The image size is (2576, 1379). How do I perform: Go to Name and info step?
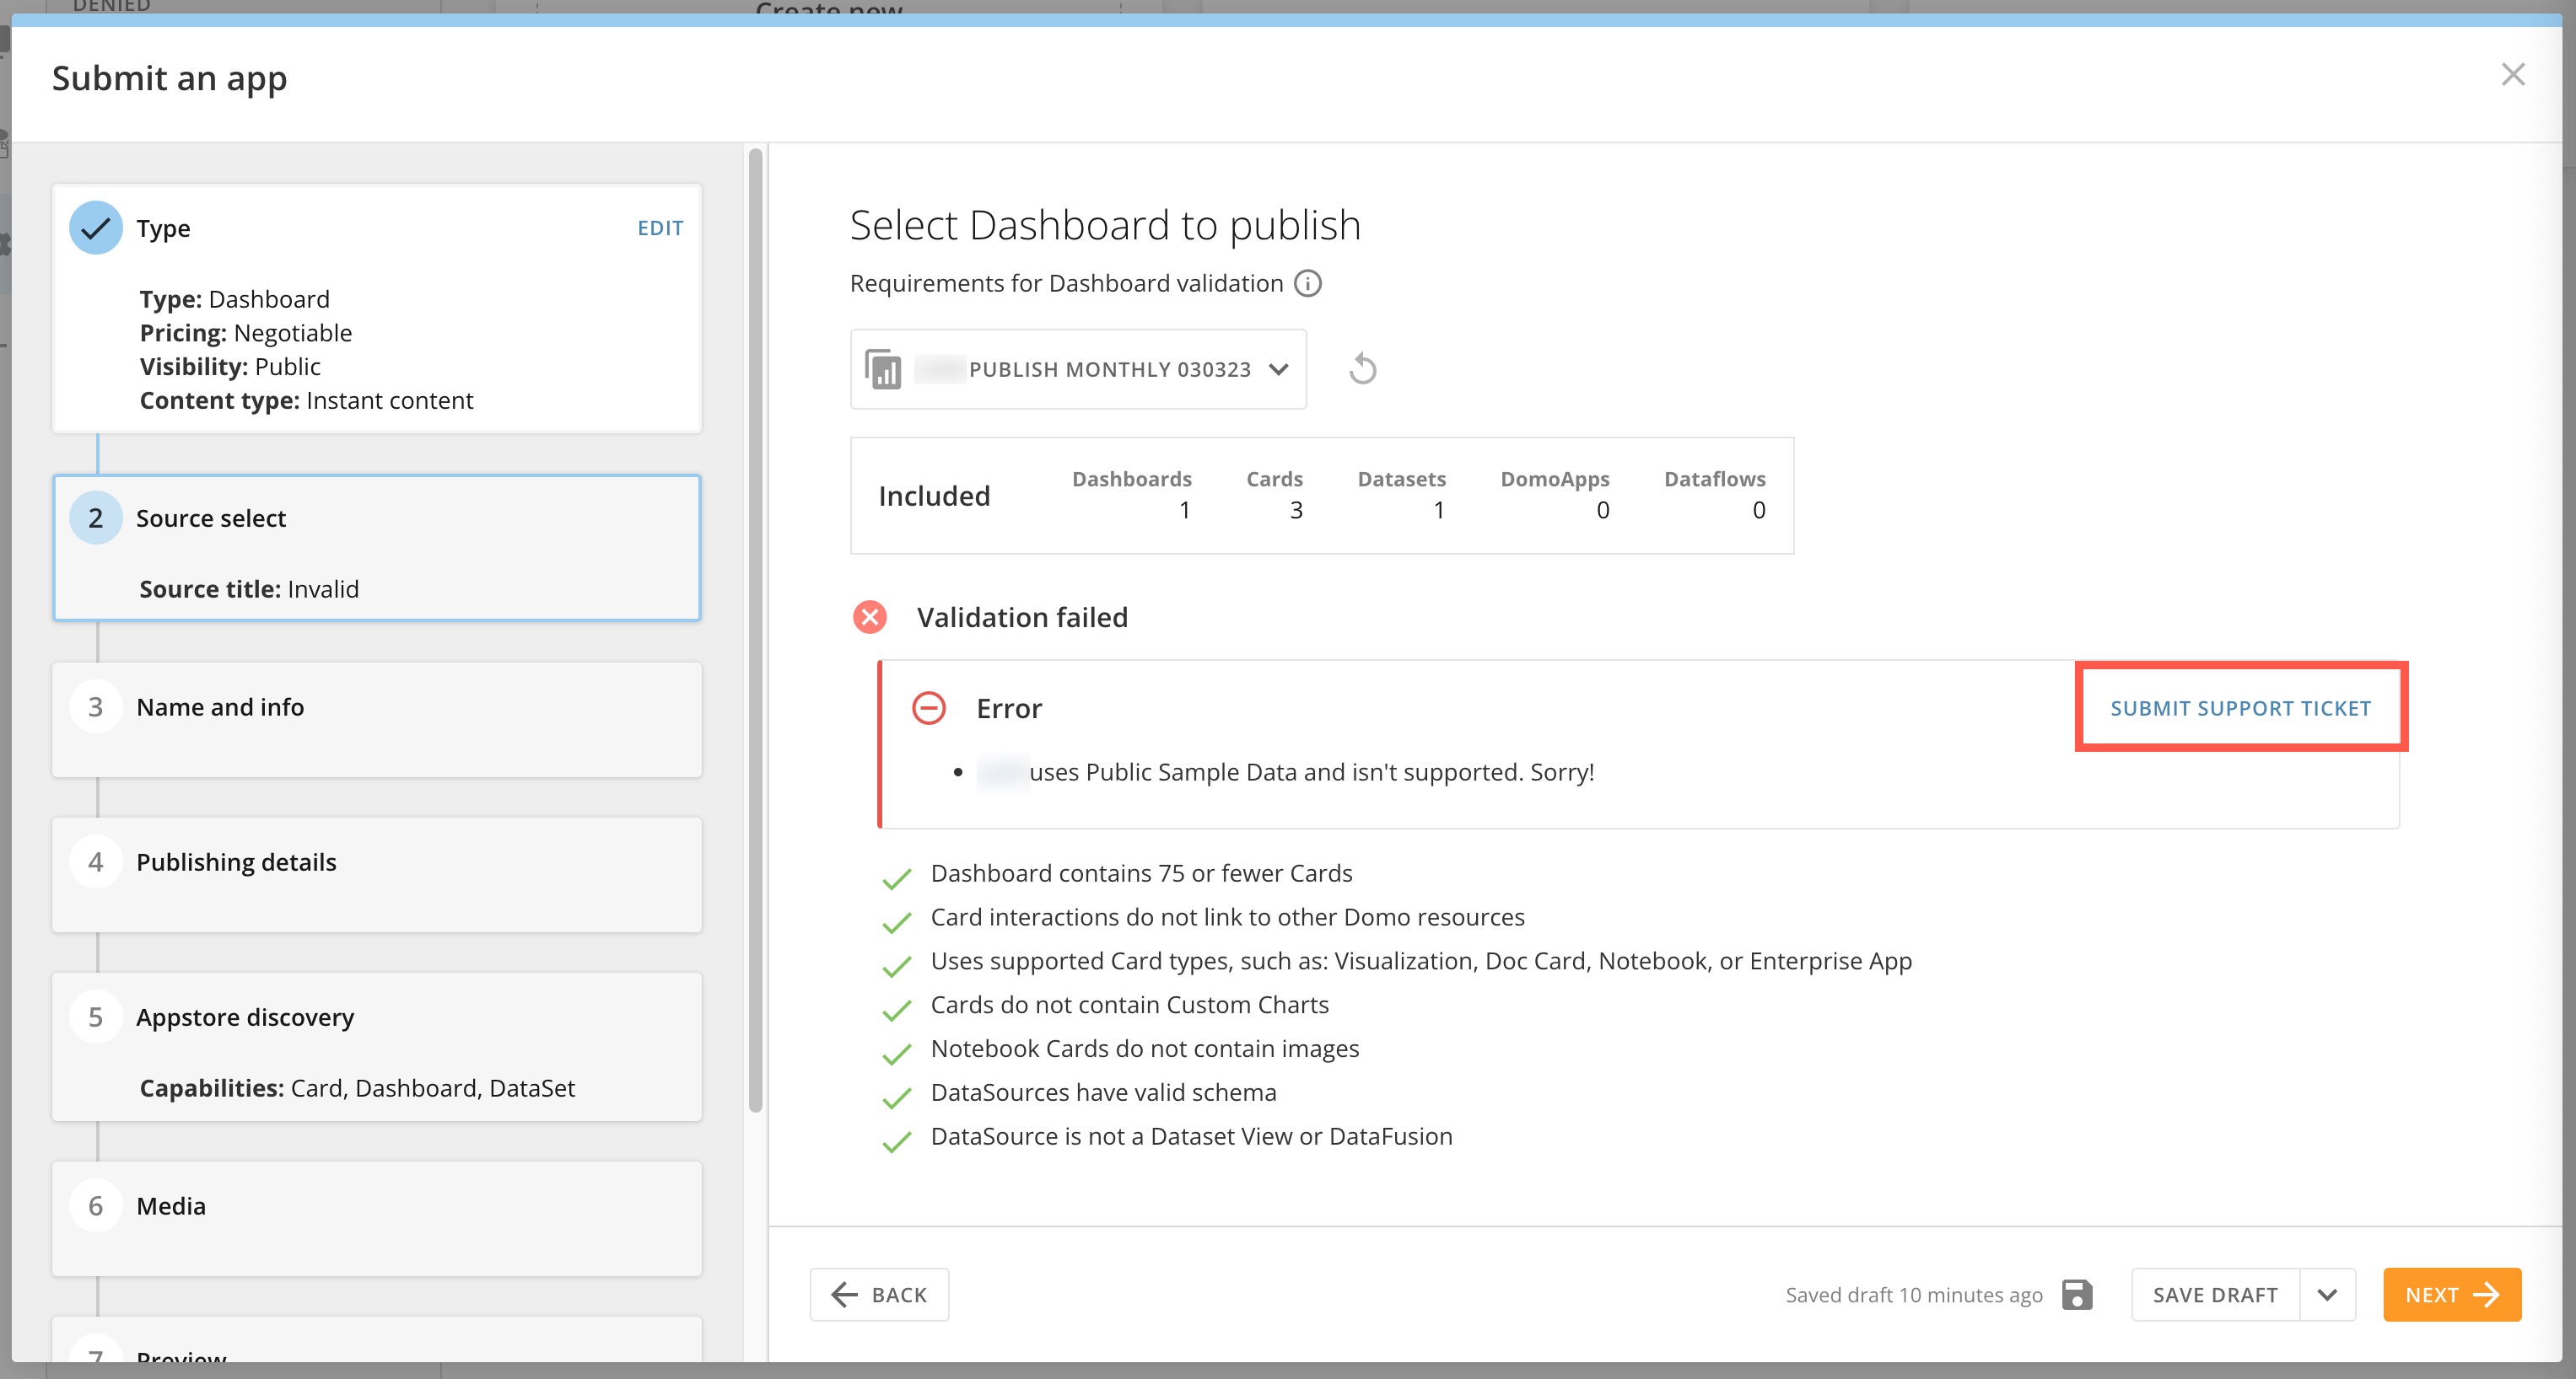377,720
